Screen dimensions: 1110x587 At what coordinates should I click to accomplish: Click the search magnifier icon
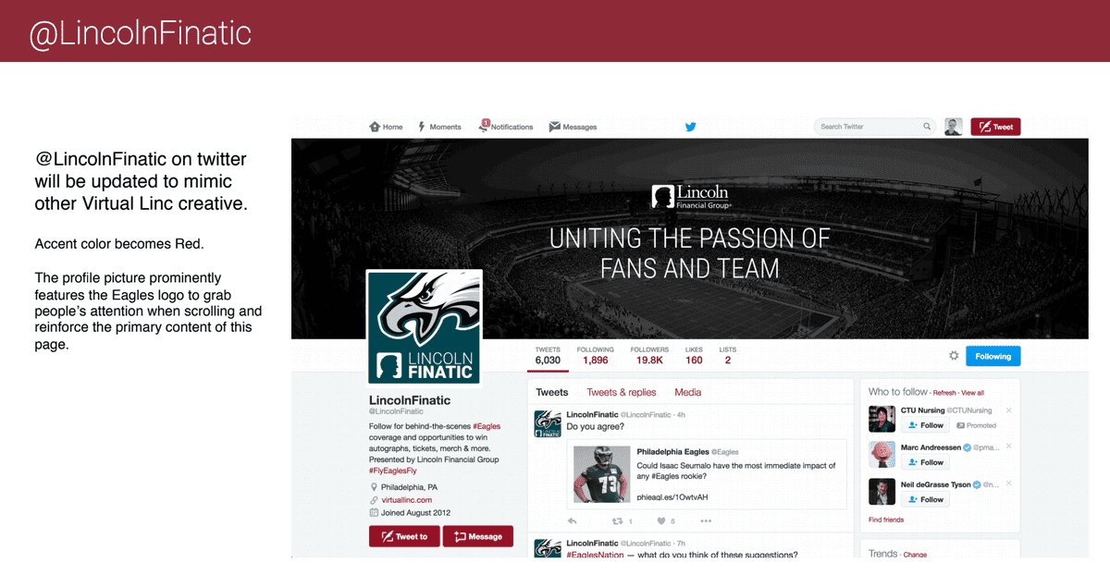coord(927,127)
